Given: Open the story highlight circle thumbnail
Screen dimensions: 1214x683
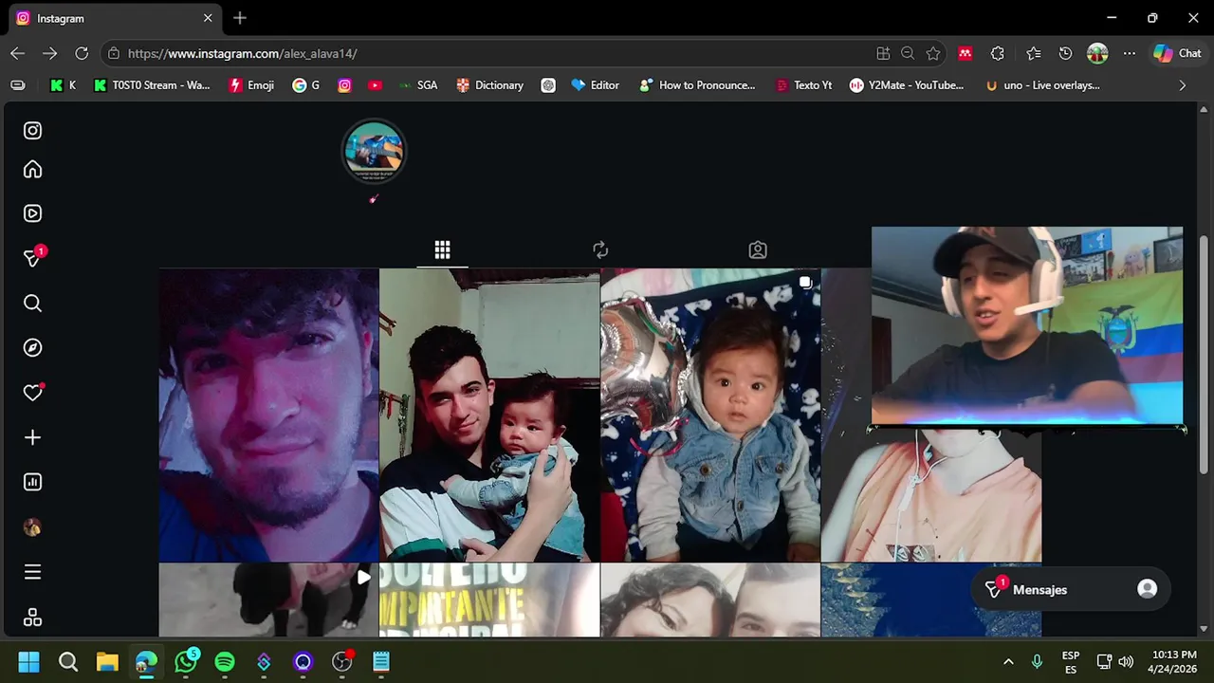Looking at the screenshot, I should point(374,151).
